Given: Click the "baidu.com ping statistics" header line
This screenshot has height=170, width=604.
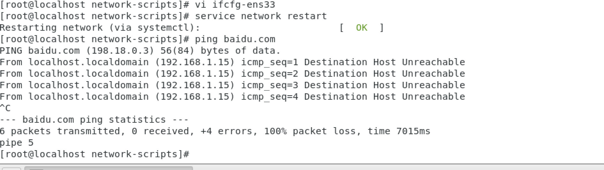Looking at the screenshot, I should click(94, 120).
